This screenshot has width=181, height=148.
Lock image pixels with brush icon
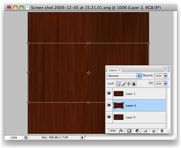click(123, 84)
